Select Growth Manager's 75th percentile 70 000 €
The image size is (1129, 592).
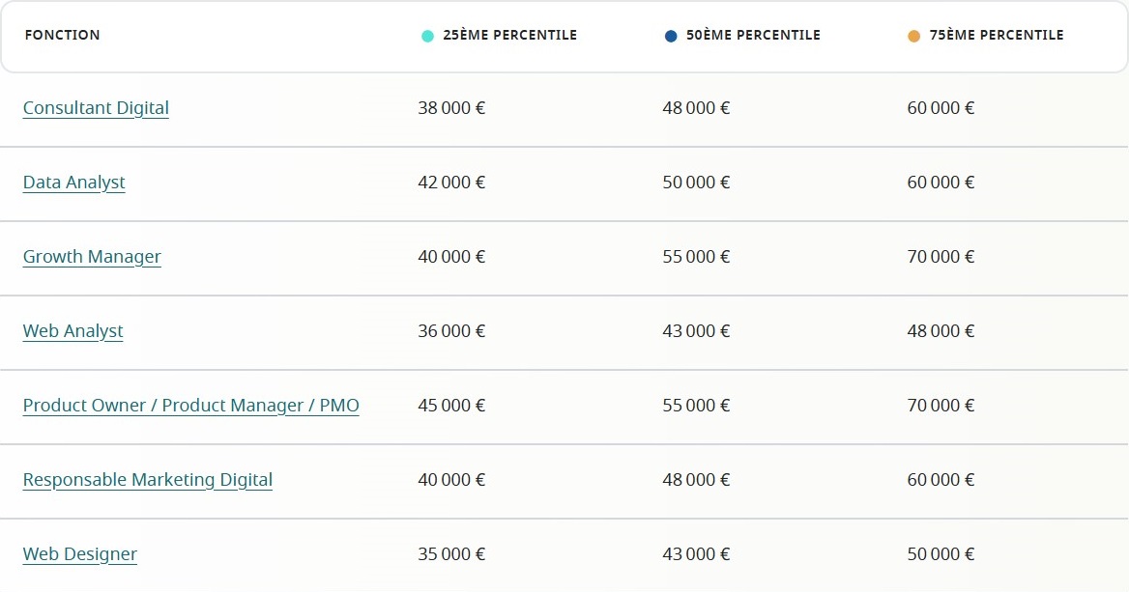[x=941, y=257]
